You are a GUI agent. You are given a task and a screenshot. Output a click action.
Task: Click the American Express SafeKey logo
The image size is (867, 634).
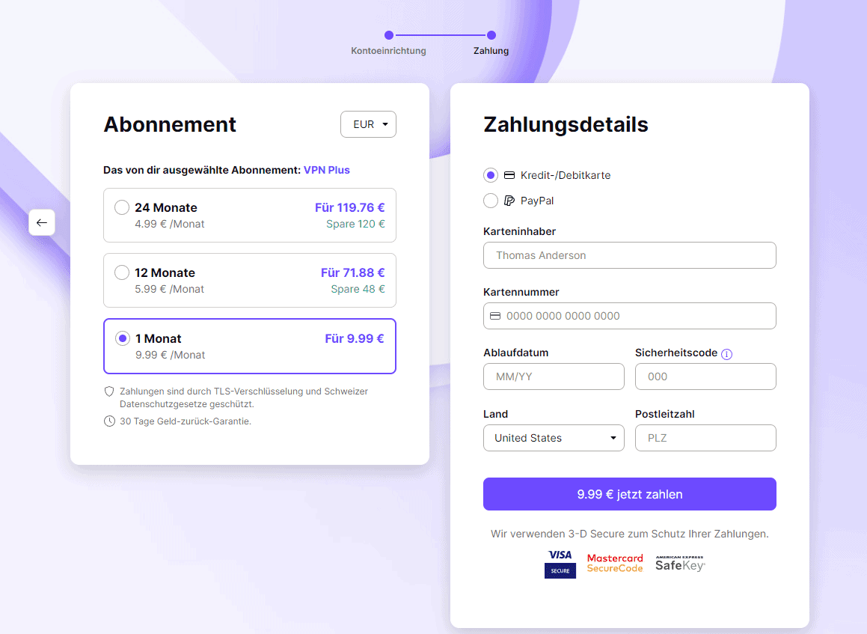pos(680,563)
